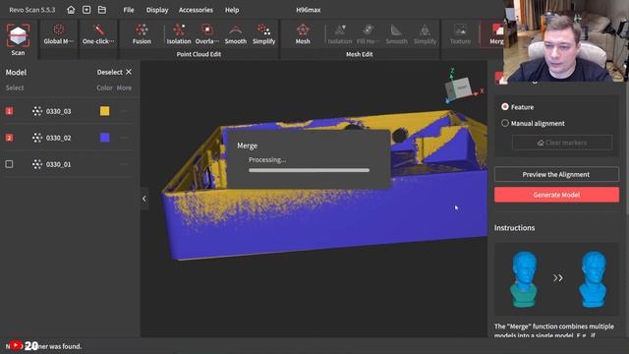
Task: Click Deselect in Model panel
Action: coord(109,72)
